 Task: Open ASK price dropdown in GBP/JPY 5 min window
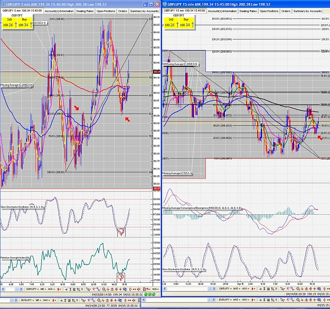(x=51, y=290)
